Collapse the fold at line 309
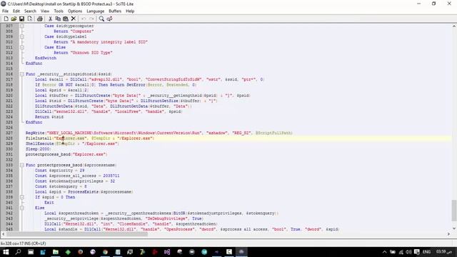 pos(22,36)
